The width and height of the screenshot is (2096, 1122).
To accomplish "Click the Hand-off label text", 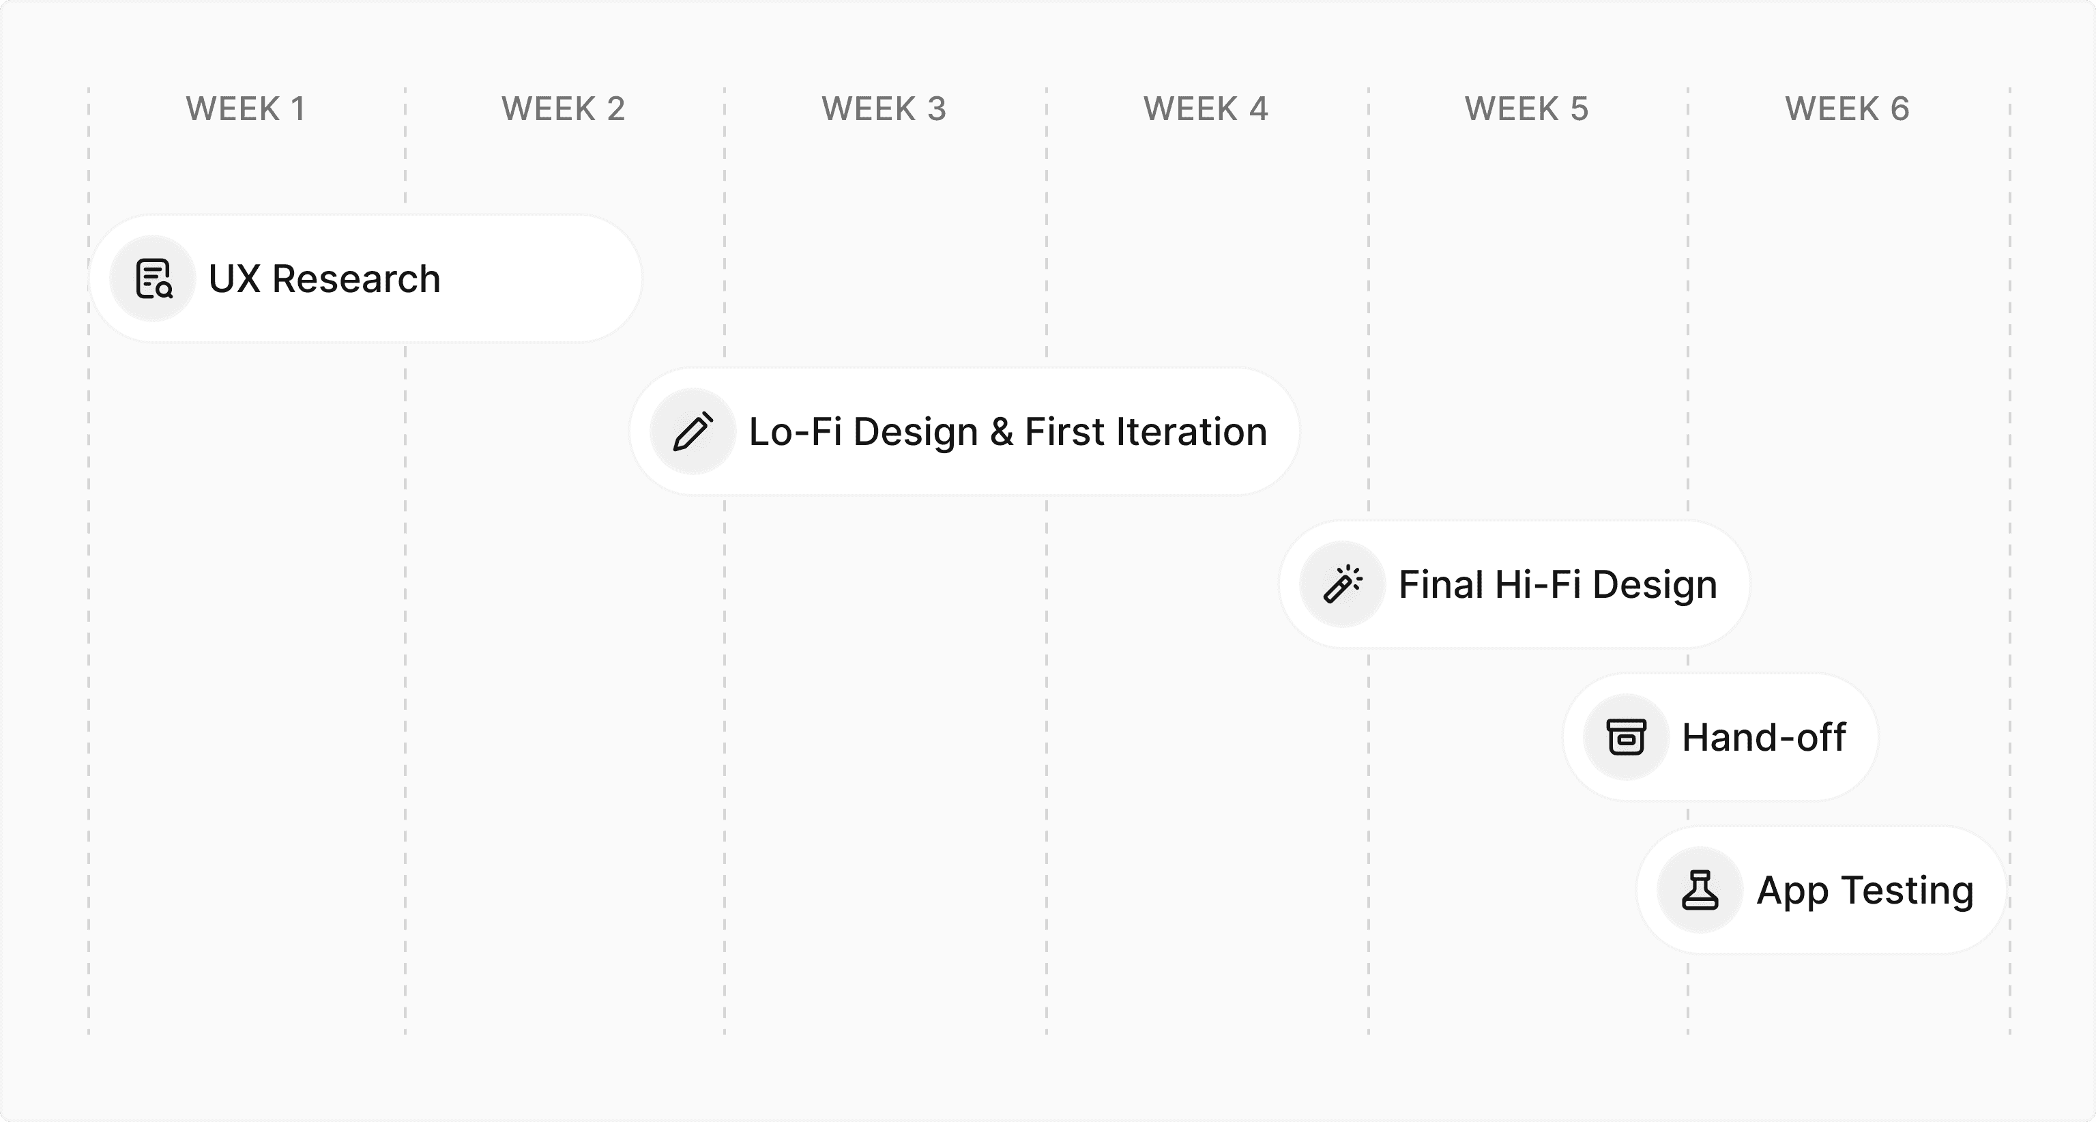I will coord(1763,738).
